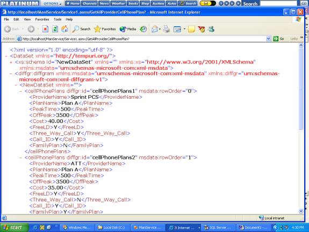Screen dimensions: 309x232
Task: Open the mail icon dropdown arrow
Action: pyautogui.click(x=160, y=29)
